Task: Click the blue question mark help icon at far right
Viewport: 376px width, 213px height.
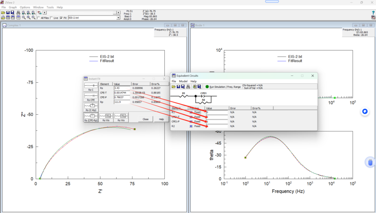Action: (x=373, y=13)
